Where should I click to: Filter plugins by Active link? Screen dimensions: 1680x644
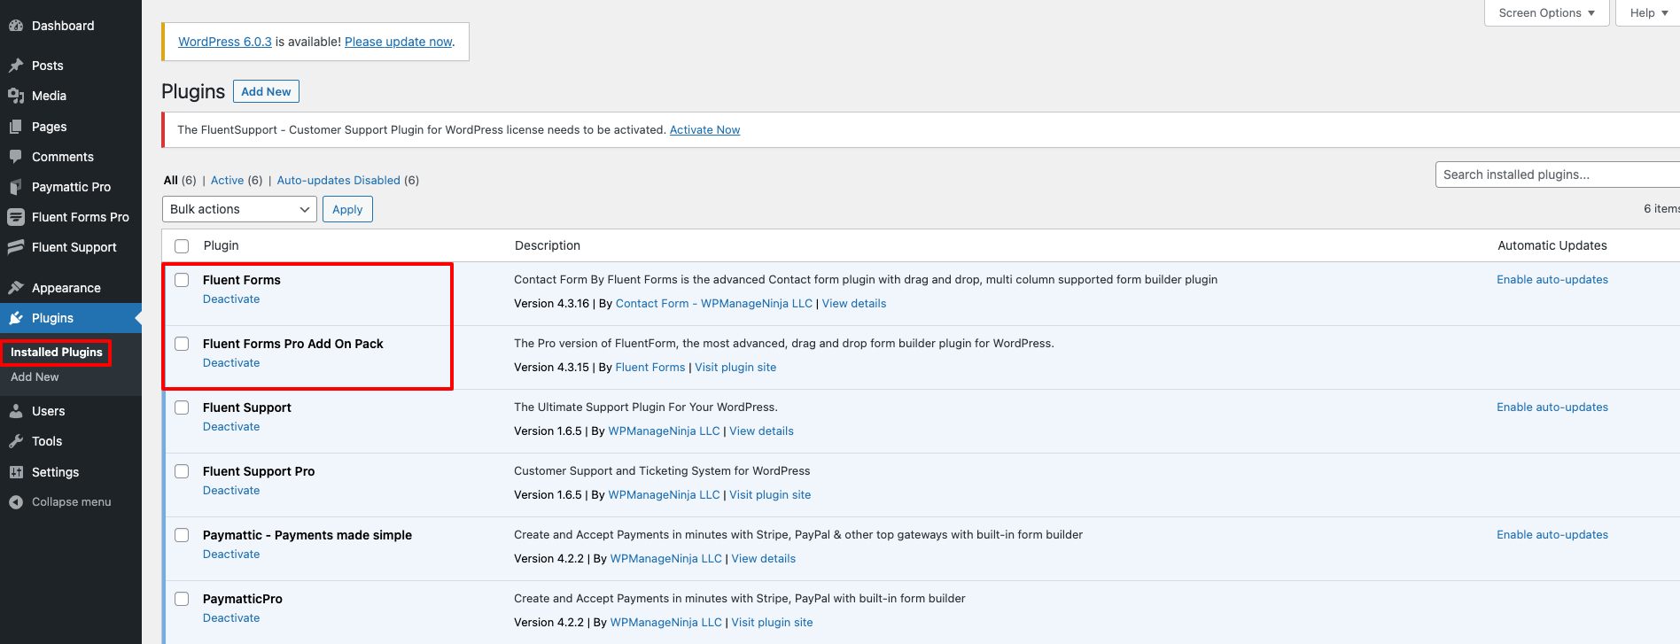227,180
